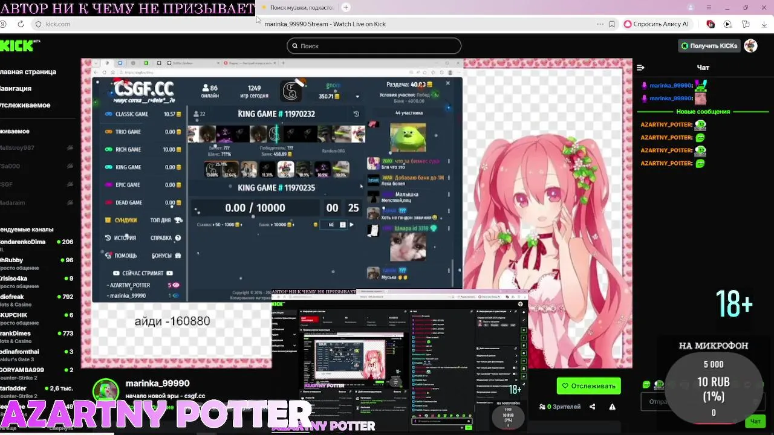Open options for the Малышка chat message

(449, 195)
